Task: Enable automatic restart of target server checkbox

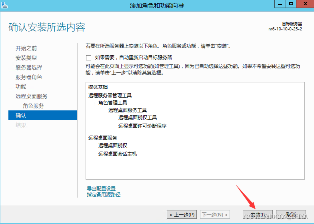Action: point(88,58)
